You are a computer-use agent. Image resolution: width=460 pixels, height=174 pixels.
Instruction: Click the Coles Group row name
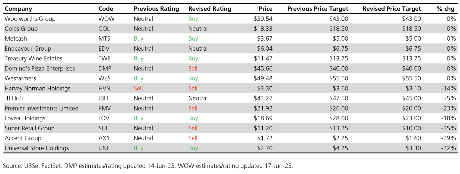tap(21, 29)
